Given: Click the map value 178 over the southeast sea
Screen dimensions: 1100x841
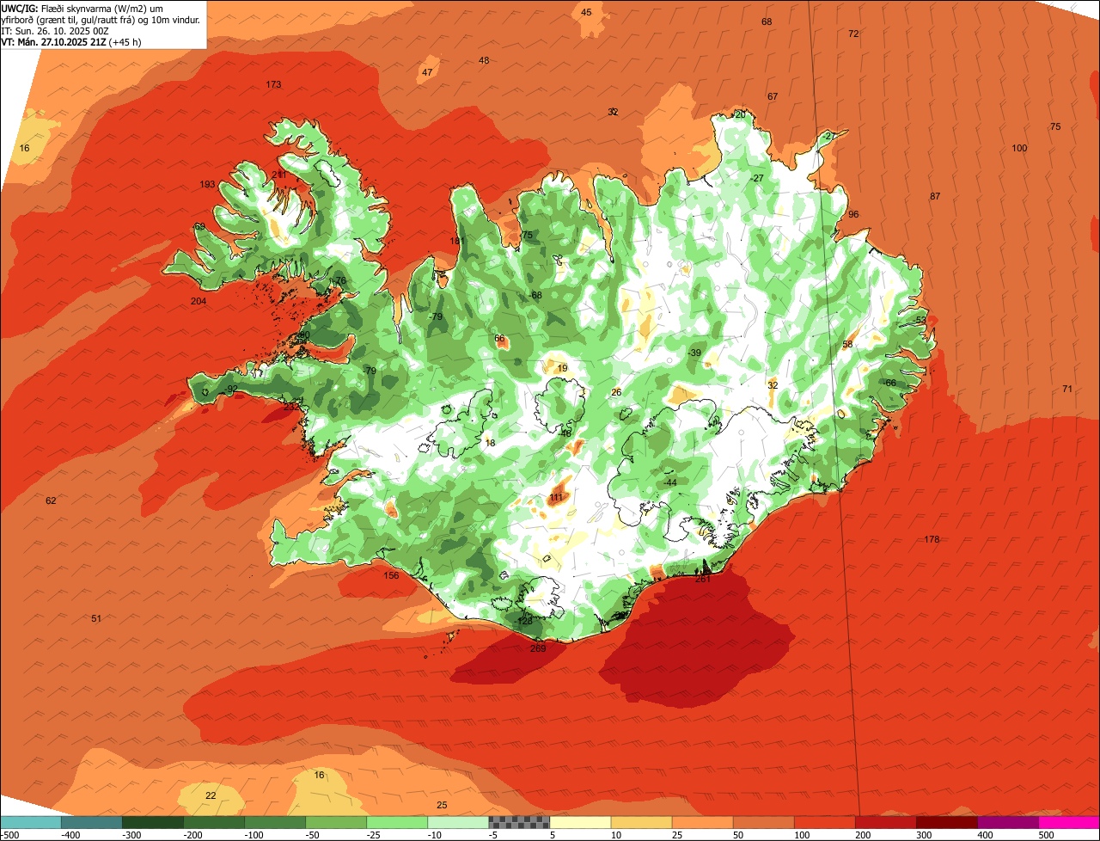Looking at the screenshot, I should click(x=932, y=539).
